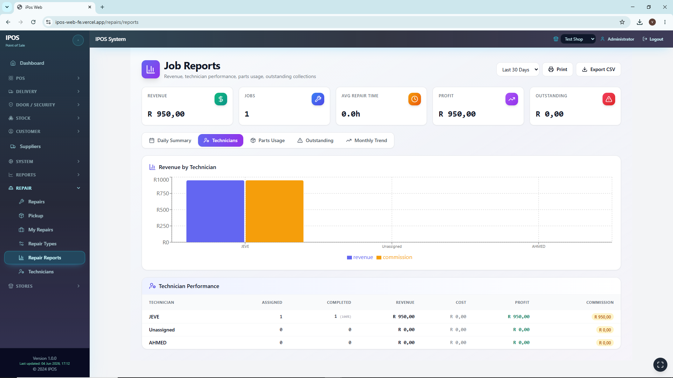Open the Test Shop store selector
Viewport: 673px width, 378px height.
pyautogui.click(x=578, y=39)
